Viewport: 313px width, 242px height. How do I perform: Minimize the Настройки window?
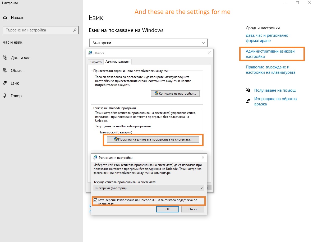click(285, 3)
